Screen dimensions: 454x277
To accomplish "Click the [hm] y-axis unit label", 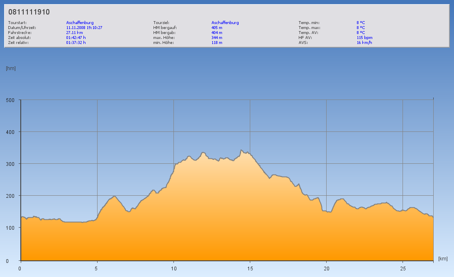I will pyautogui.click(x=10, y=68).
